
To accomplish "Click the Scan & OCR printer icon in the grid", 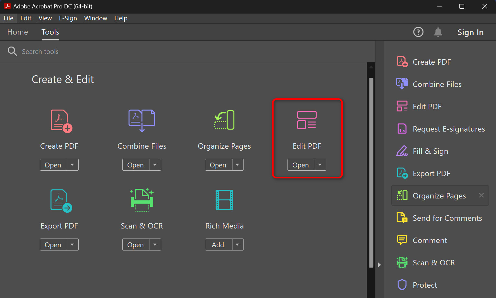I will [142, 200].
